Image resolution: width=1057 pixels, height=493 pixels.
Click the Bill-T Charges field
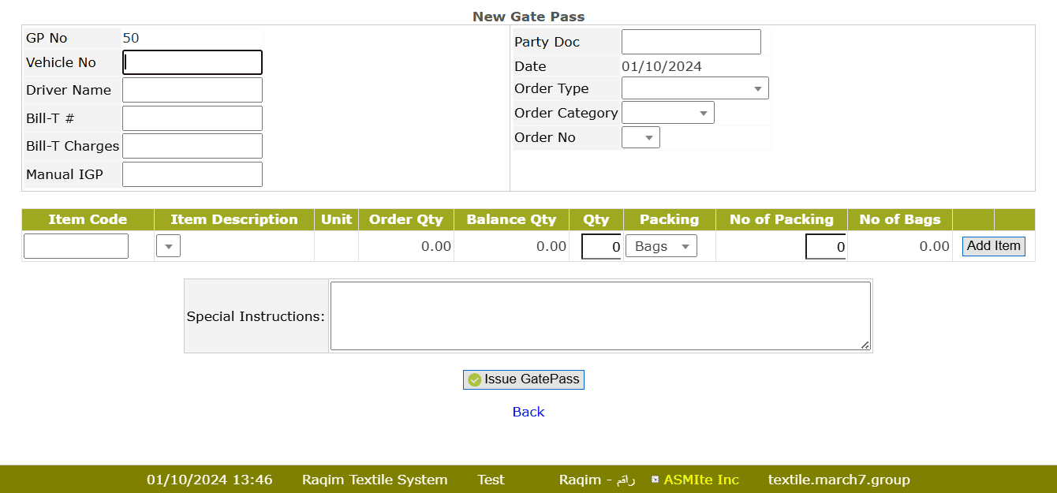tap(192, 146)
